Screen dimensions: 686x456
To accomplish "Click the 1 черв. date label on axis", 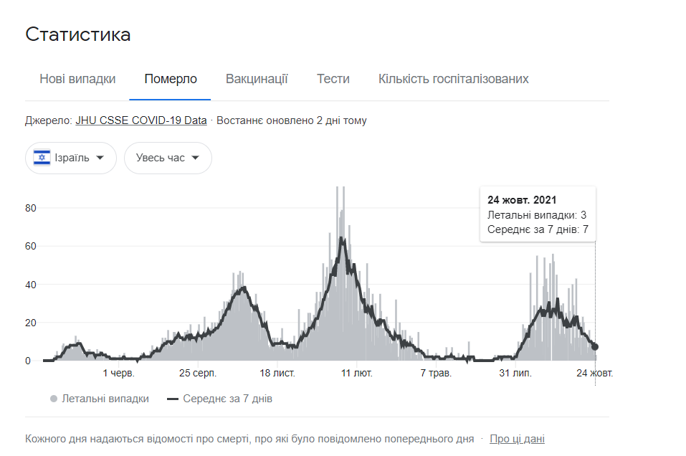I will (118, 374).
